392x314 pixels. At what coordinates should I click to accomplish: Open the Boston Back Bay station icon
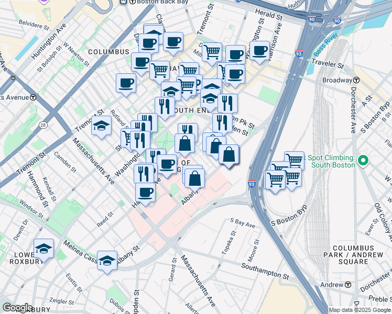(124, 2)
